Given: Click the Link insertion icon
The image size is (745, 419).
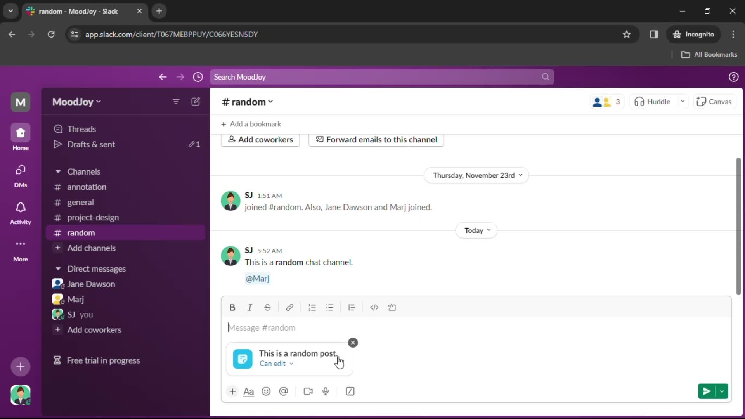Looking at the screenshot, I should [x=289, y=307].
